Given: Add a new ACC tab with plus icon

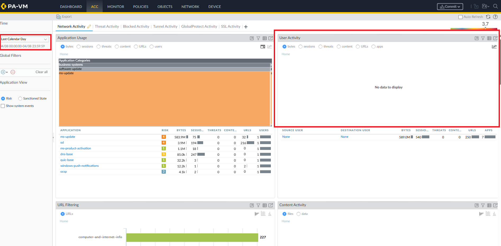Looking at the screenshot, I should pyautogui.click(x=246, y=27).
